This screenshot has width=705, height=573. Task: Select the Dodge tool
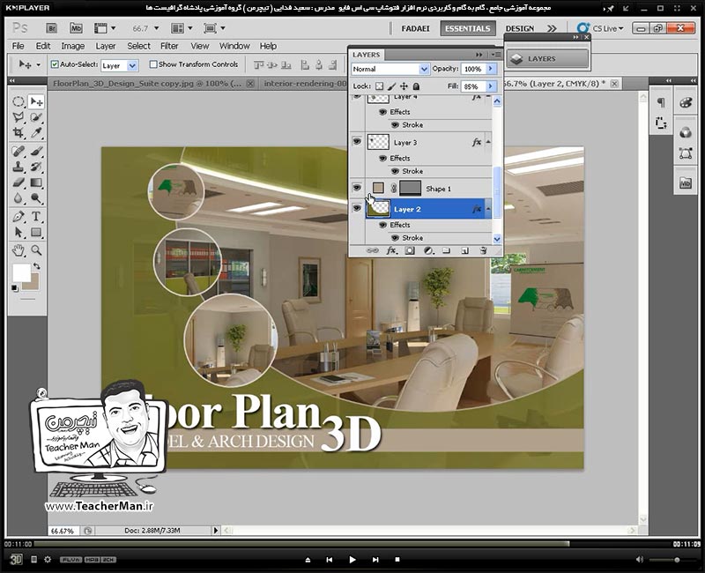(x=36, y=198)
